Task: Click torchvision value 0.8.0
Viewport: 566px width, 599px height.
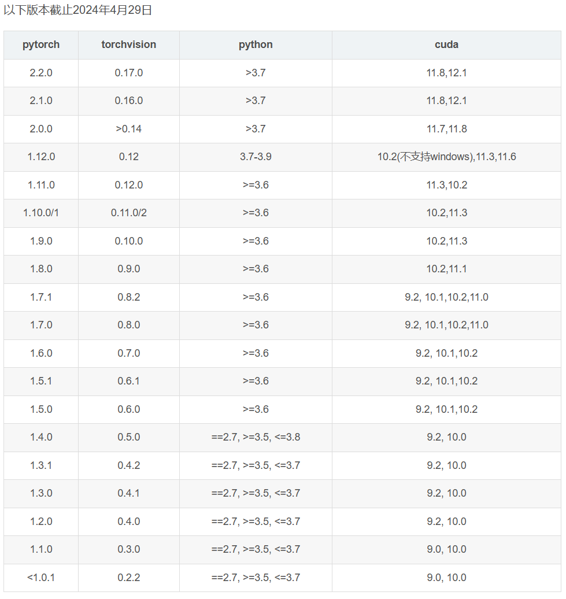Action: 129,325
